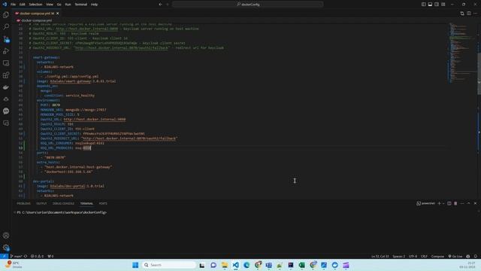The image size is (481, 271).
Task: Click the remote window indicator in the status bar
Action: point(4,256)
